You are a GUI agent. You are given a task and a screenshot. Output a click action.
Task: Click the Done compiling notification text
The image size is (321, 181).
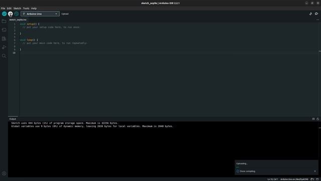coord(247,171)
